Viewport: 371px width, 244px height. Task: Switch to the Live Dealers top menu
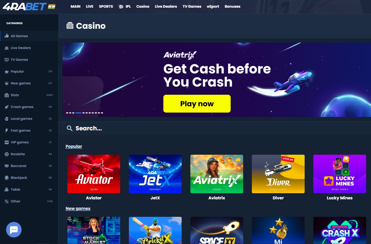(x=166, y=6)
